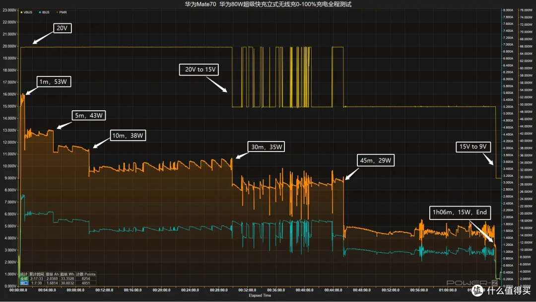Click the total time value 2:17:33
Image resolution: width=536 pixels, height=302 pixels.
(x=37, y=278)
